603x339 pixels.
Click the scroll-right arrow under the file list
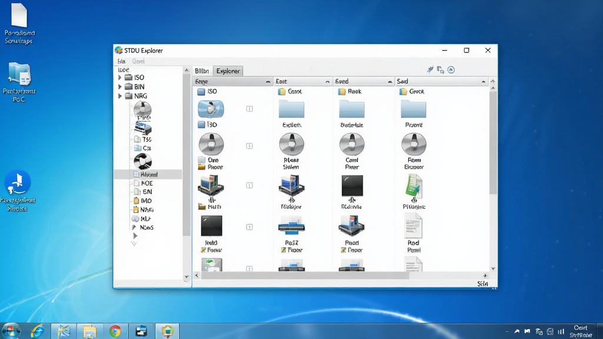tap(485, 275)
